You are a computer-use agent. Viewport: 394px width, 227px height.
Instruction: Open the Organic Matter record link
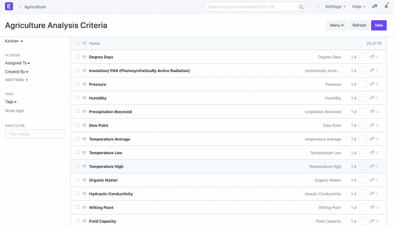(x=103, y=180)
